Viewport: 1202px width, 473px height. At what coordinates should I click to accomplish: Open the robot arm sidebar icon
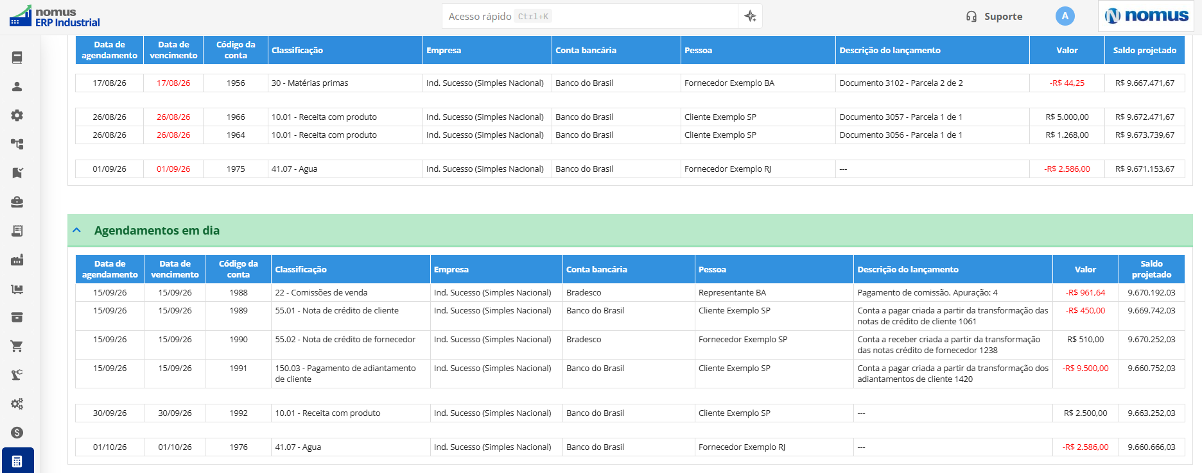(x=17, y=375)
